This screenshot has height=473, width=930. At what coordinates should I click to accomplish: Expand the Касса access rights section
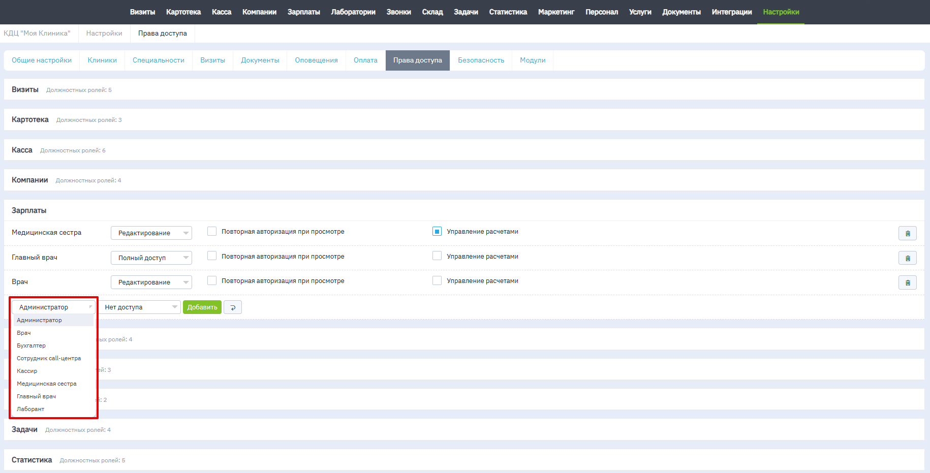(x=22, y=150)
